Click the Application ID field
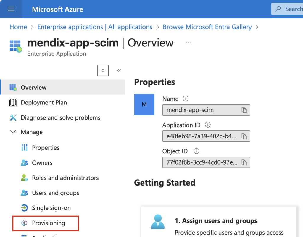 pyautogui.click(x=206, y=136)
